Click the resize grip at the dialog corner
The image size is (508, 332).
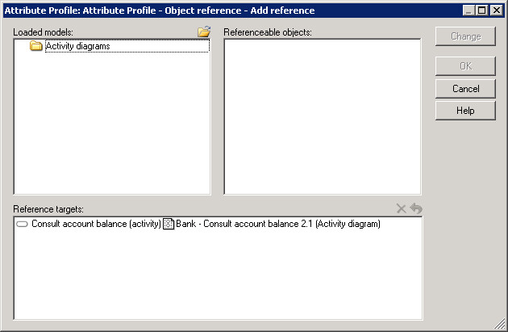tap(500, 325)
